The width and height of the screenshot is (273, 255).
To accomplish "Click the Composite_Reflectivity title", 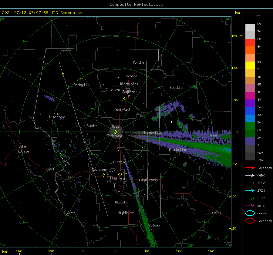I will pos(136,5).
